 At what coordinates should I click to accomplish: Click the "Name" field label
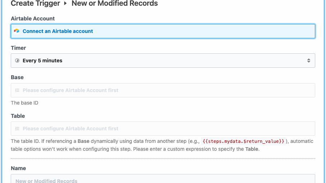[x=18, y=168]
